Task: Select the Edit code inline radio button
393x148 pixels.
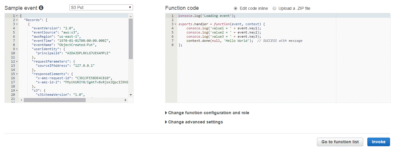Action: (x=236, y=8)
